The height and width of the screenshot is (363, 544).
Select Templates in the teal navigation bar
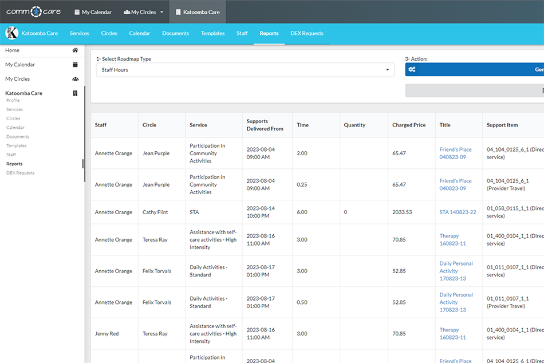point(212,33)
